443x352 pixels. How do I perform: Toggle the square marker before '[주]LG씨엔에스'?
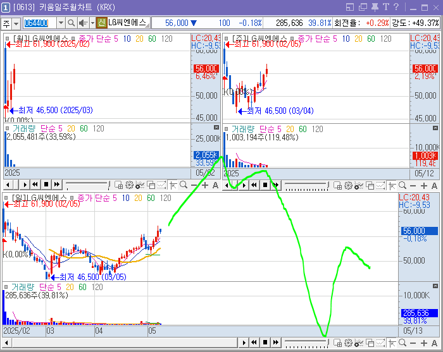pyautogui.click(x=226, y=39)
